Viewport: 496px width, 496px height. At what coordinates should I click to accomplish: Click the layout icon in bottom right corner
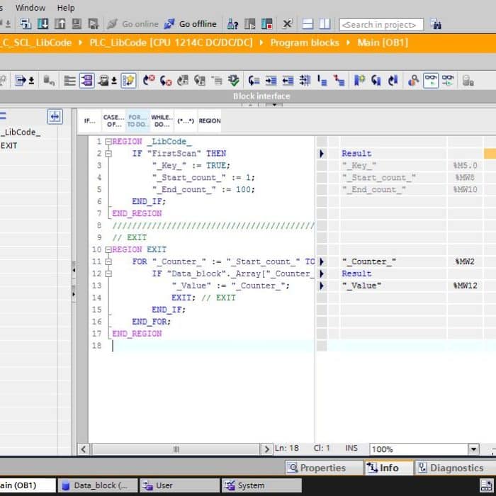487,485
